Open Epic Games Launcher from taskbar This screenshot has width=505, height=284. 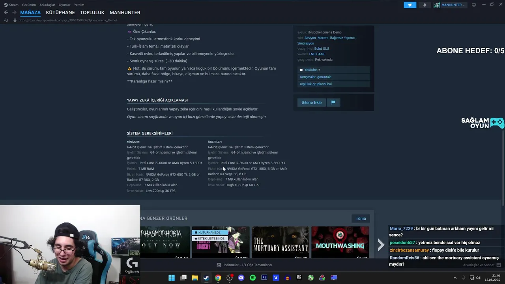[299, 278]
